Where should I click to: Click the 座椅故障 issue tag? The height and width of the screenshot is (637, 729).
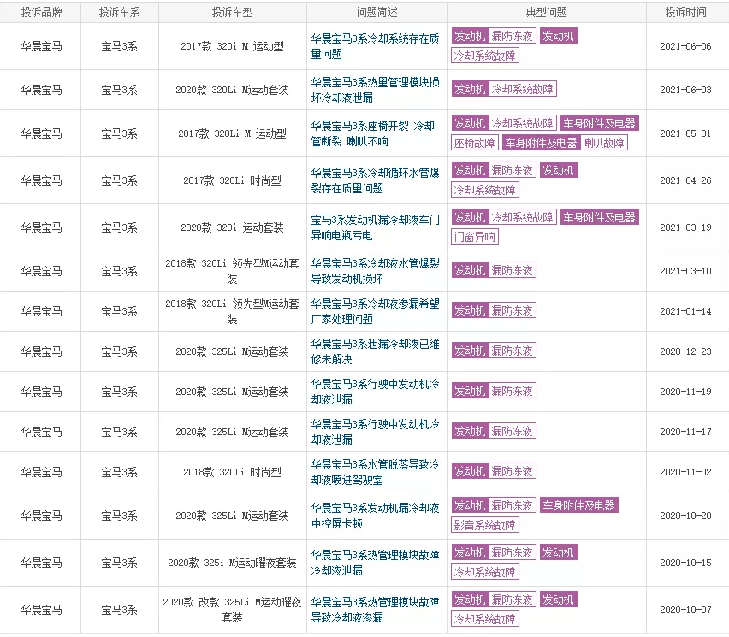pos(474,143)
